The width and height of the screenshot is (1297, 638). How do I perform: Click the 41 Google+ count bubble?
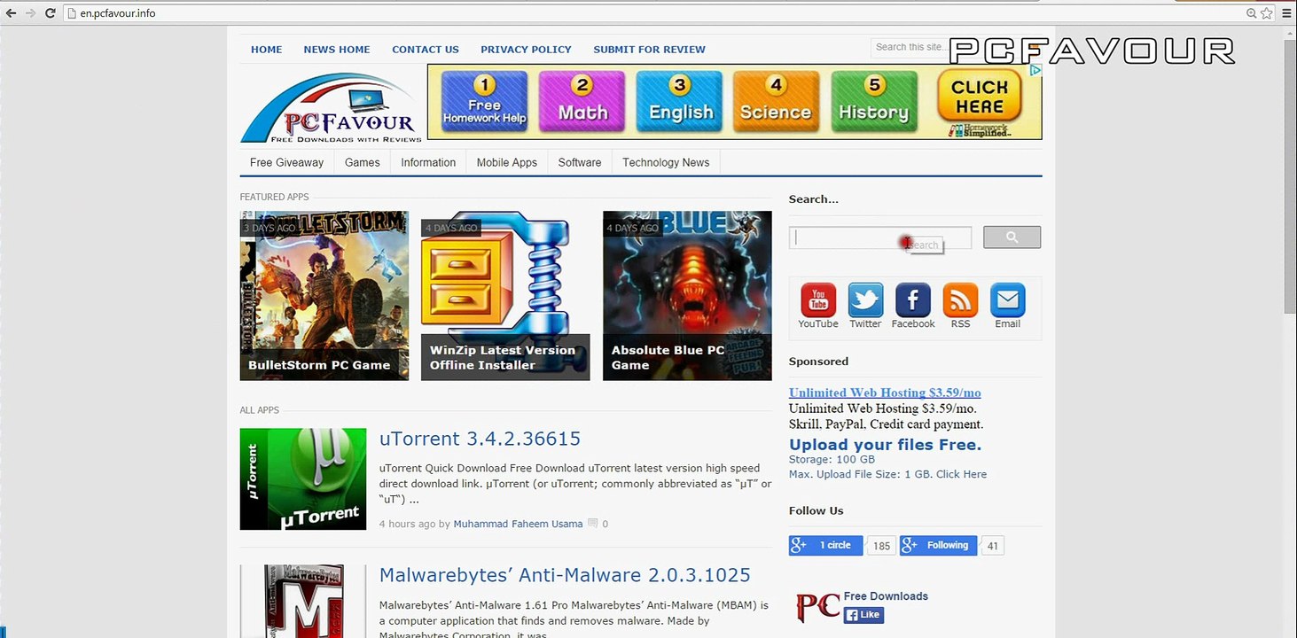[993, 546]
